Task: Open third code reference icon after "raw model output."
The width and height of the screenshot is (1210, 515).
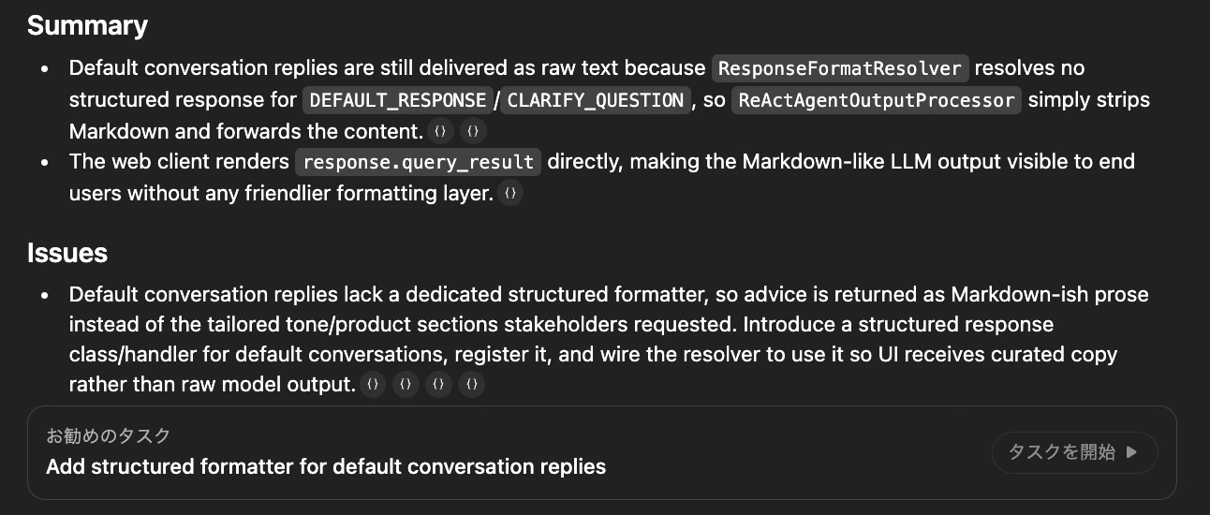Action: point(438,384)
